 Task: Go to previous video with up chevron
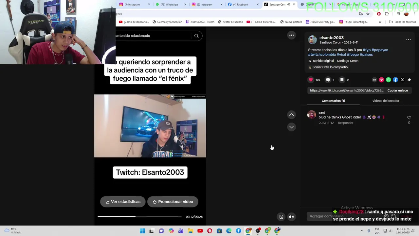[291, 115]
